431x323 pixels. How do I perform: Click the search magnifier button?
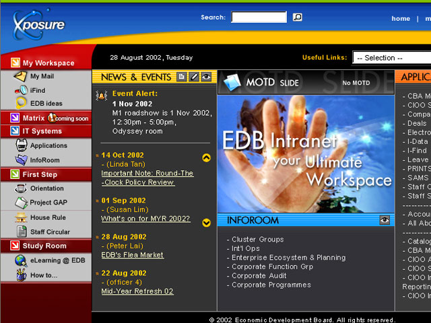pyautogui.click(x=297, y=17)
